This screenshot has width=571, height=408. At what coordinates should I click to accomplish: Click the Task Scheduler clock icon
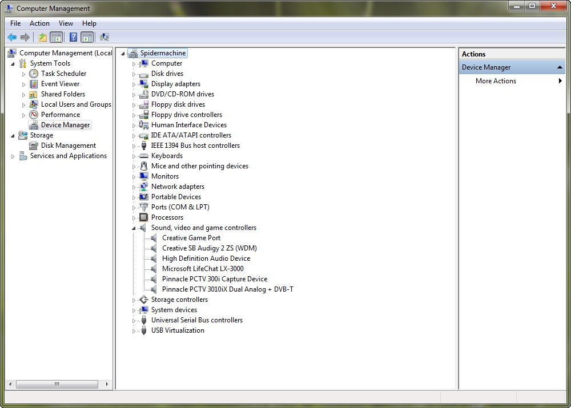click(x=34, y=74)
